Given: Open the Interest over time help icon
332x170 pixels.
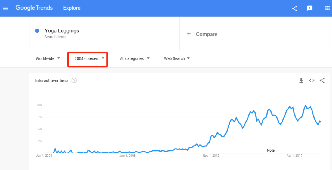Looking at the screenshot, I should [x=74, y=81].
